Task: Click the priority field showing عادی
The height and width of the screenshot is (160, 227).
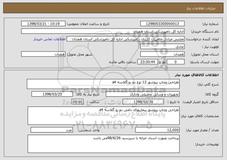Action: coord(162,47)
